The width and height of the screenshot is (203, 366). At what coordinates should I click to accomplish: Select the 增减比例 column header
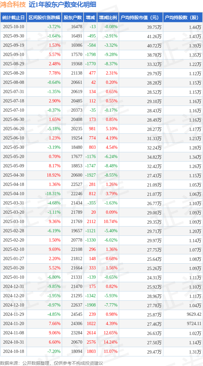click(108, 18)
